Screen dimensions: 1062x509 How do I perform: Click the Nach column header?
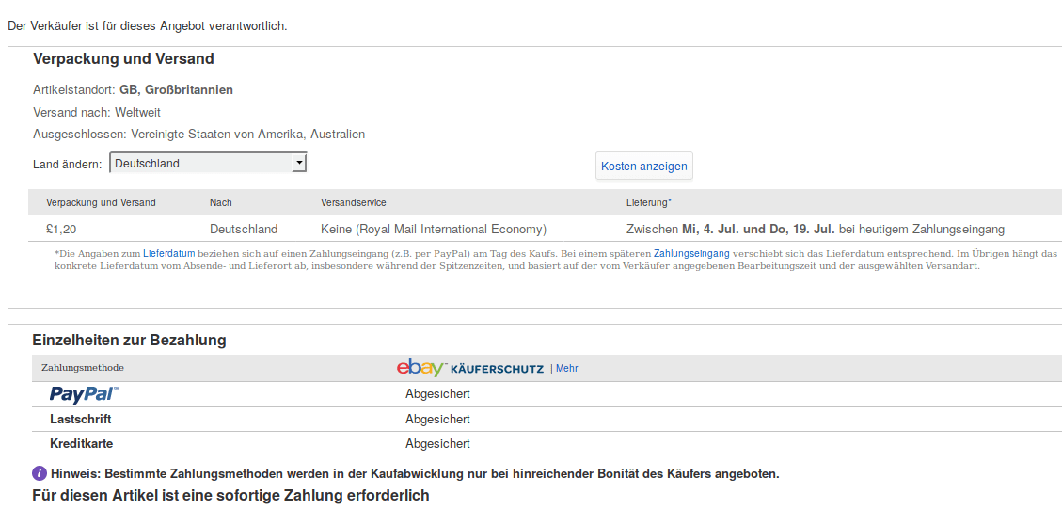[221, 202]
